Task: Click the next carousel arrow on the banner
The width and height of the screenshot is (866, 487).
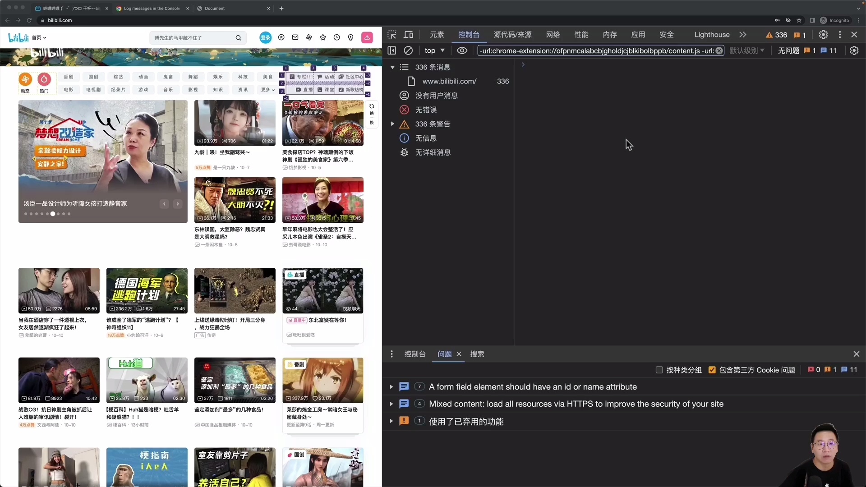Action: 178,204
